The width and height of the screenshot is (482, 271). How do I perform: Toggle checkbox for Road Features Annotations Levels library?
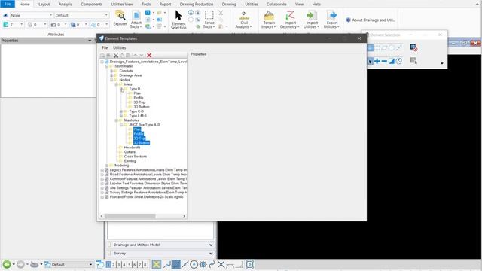107,174
